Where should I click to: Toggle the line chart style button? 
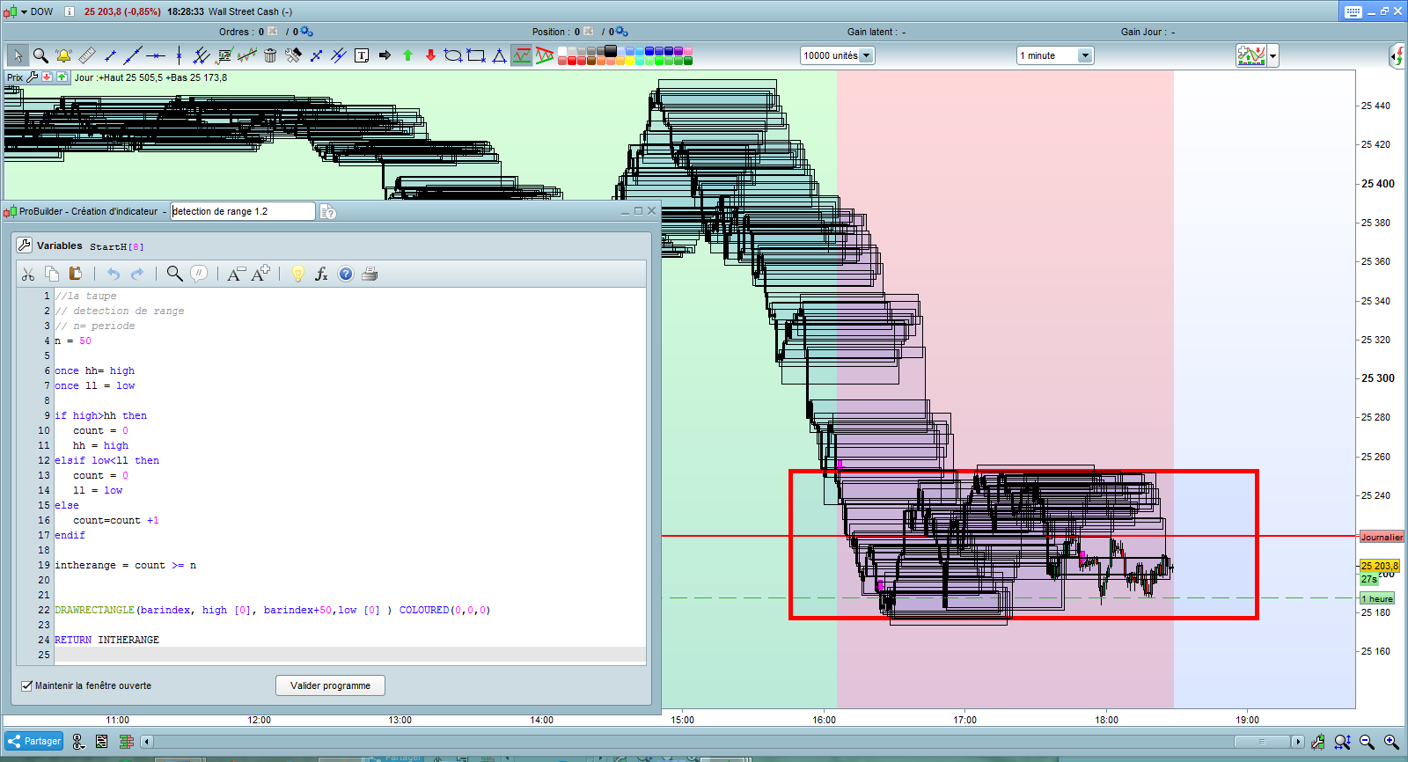tap(522, 55)
